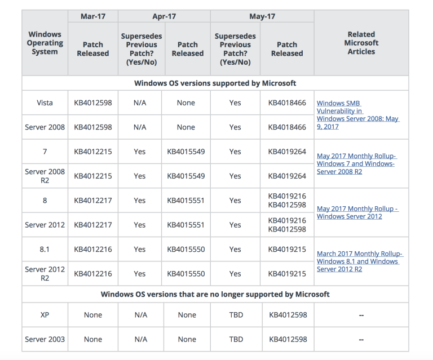
Task: Select KB4012215 in the Windows 7 row
Action: pos(93,152)
